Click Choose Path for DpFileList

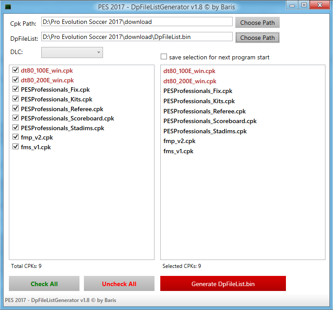258,38
